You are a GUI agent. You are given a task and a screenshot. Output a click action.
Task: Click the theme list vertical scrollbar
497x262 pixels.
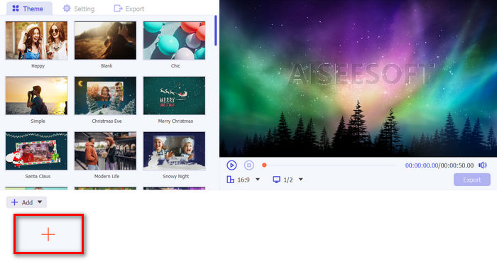(x=216, y=31)
